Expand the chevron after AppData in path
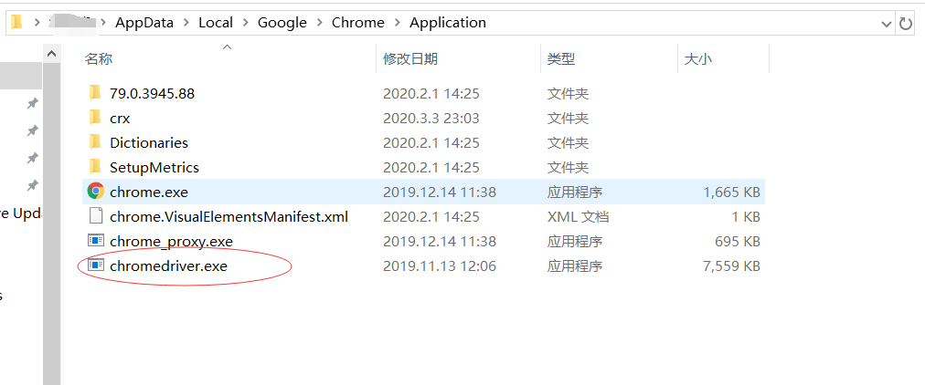This screenshot has width=925, height=385. click(186, 23)
